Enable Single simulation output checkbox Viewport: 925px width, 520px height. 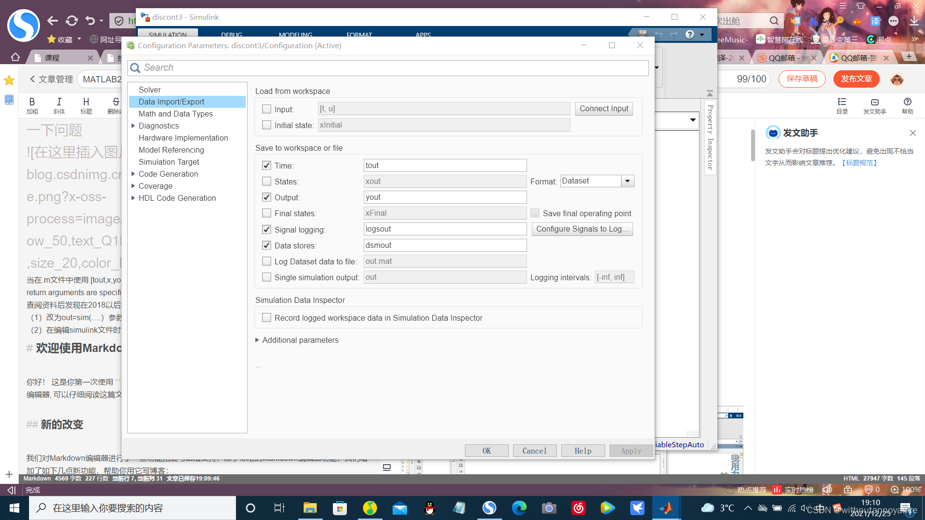coord(266,277)
